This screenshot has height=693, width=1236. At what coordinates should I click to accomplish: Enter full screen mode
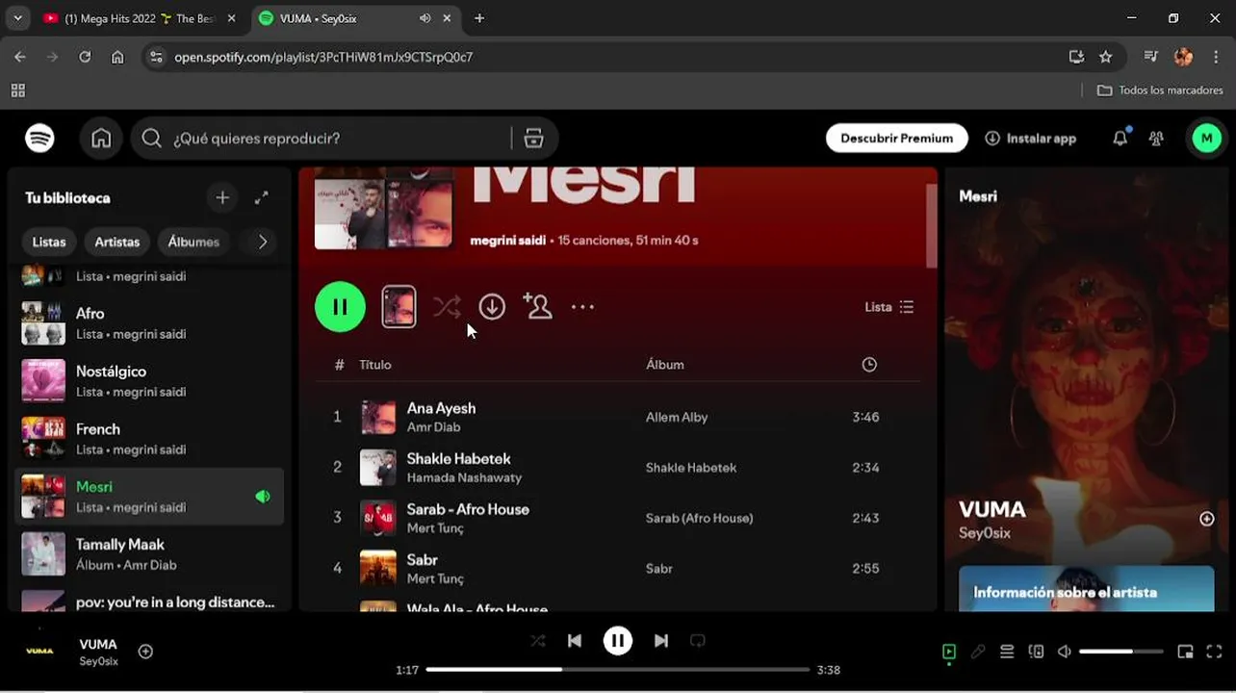click(x=1214, y=652)
